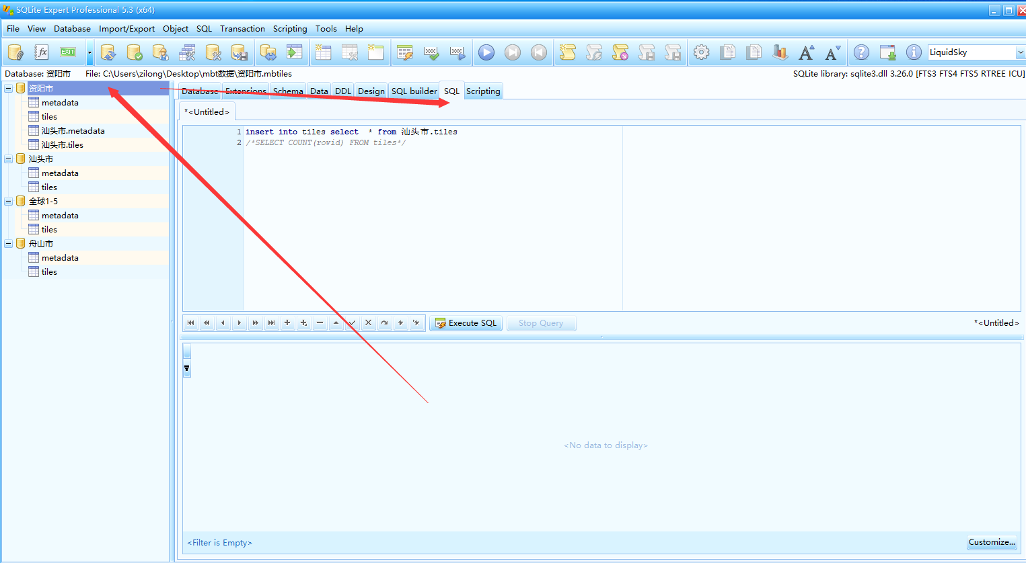Increase font size with A up icon

tap(807, 52)
